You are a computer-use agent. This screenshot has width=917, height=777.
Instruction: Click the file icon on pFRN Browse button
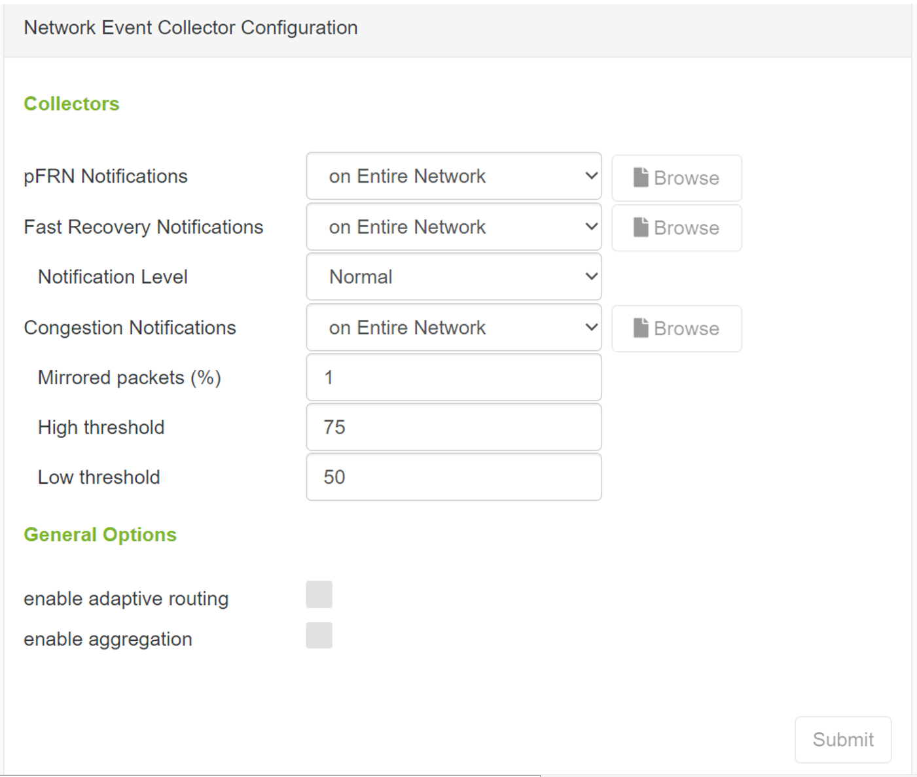[642, 177]
